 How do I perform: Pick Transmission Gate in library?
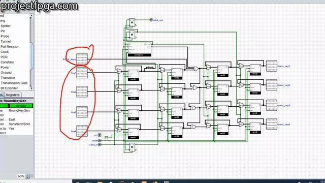[14, 83]
